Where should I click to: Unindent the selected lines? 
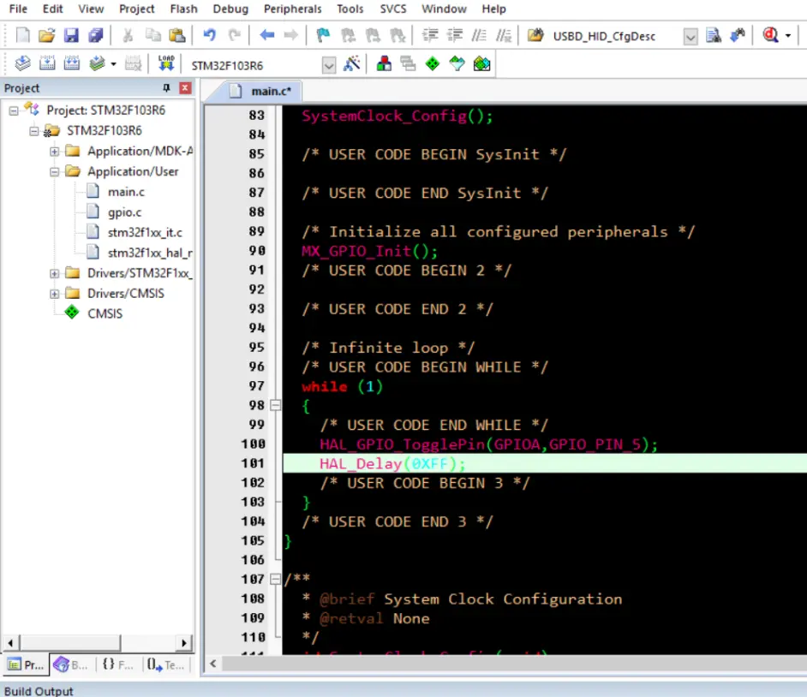pyautogui.click(x=454, y=35)
